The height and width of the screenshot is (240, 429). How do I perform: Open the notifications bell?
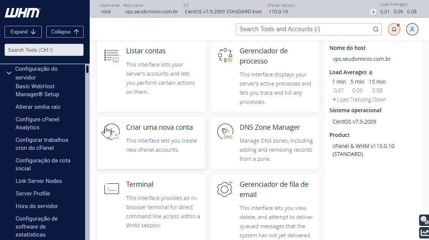pyautogui.click(x=394, y=29)
